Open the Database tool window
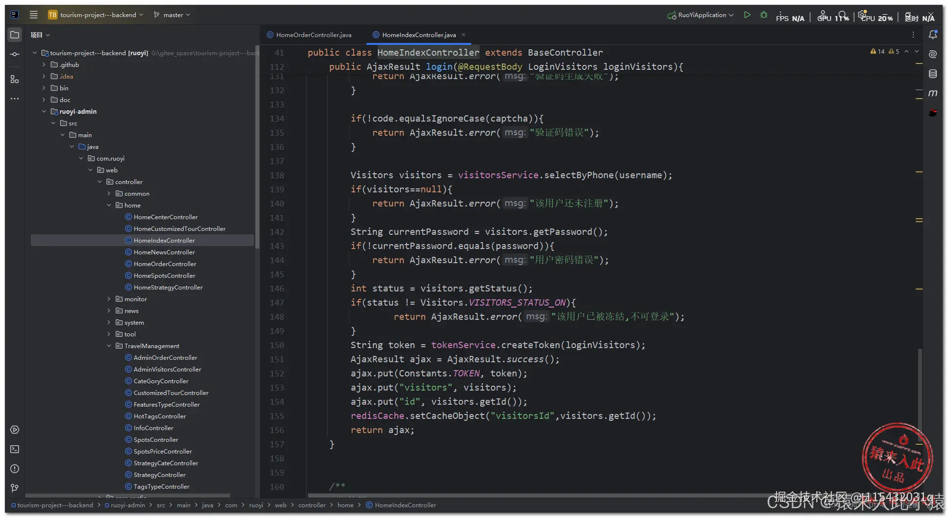The height and width of the screenshot is (518, 948). tap(933, 74)
